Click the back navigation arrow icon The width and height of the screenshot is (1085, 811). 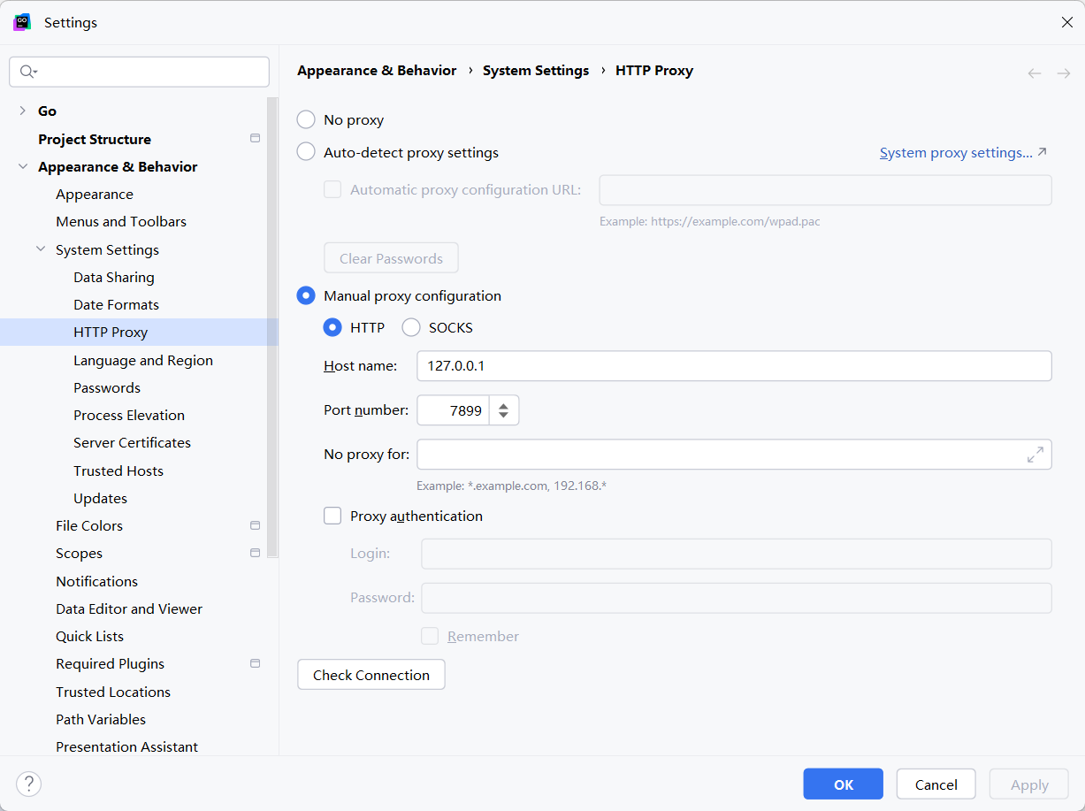(x=1035, y=73)
